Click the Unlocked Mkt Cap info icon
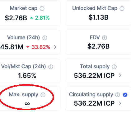This screenshot has width=131, height=114. (122, 9)
